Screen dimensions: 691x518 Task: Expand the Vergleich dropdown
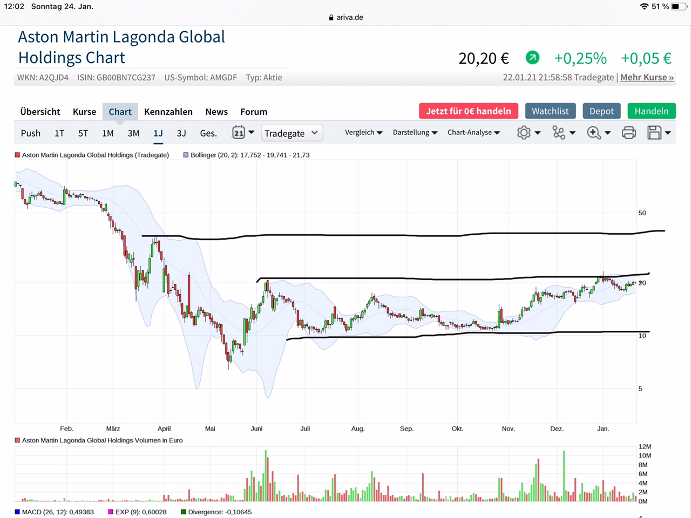coord(364,133)
